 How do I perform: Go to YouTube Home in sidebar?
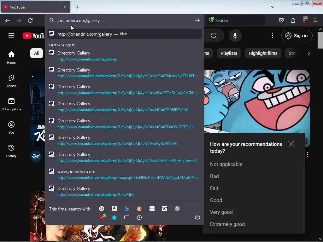click(11, 57)
